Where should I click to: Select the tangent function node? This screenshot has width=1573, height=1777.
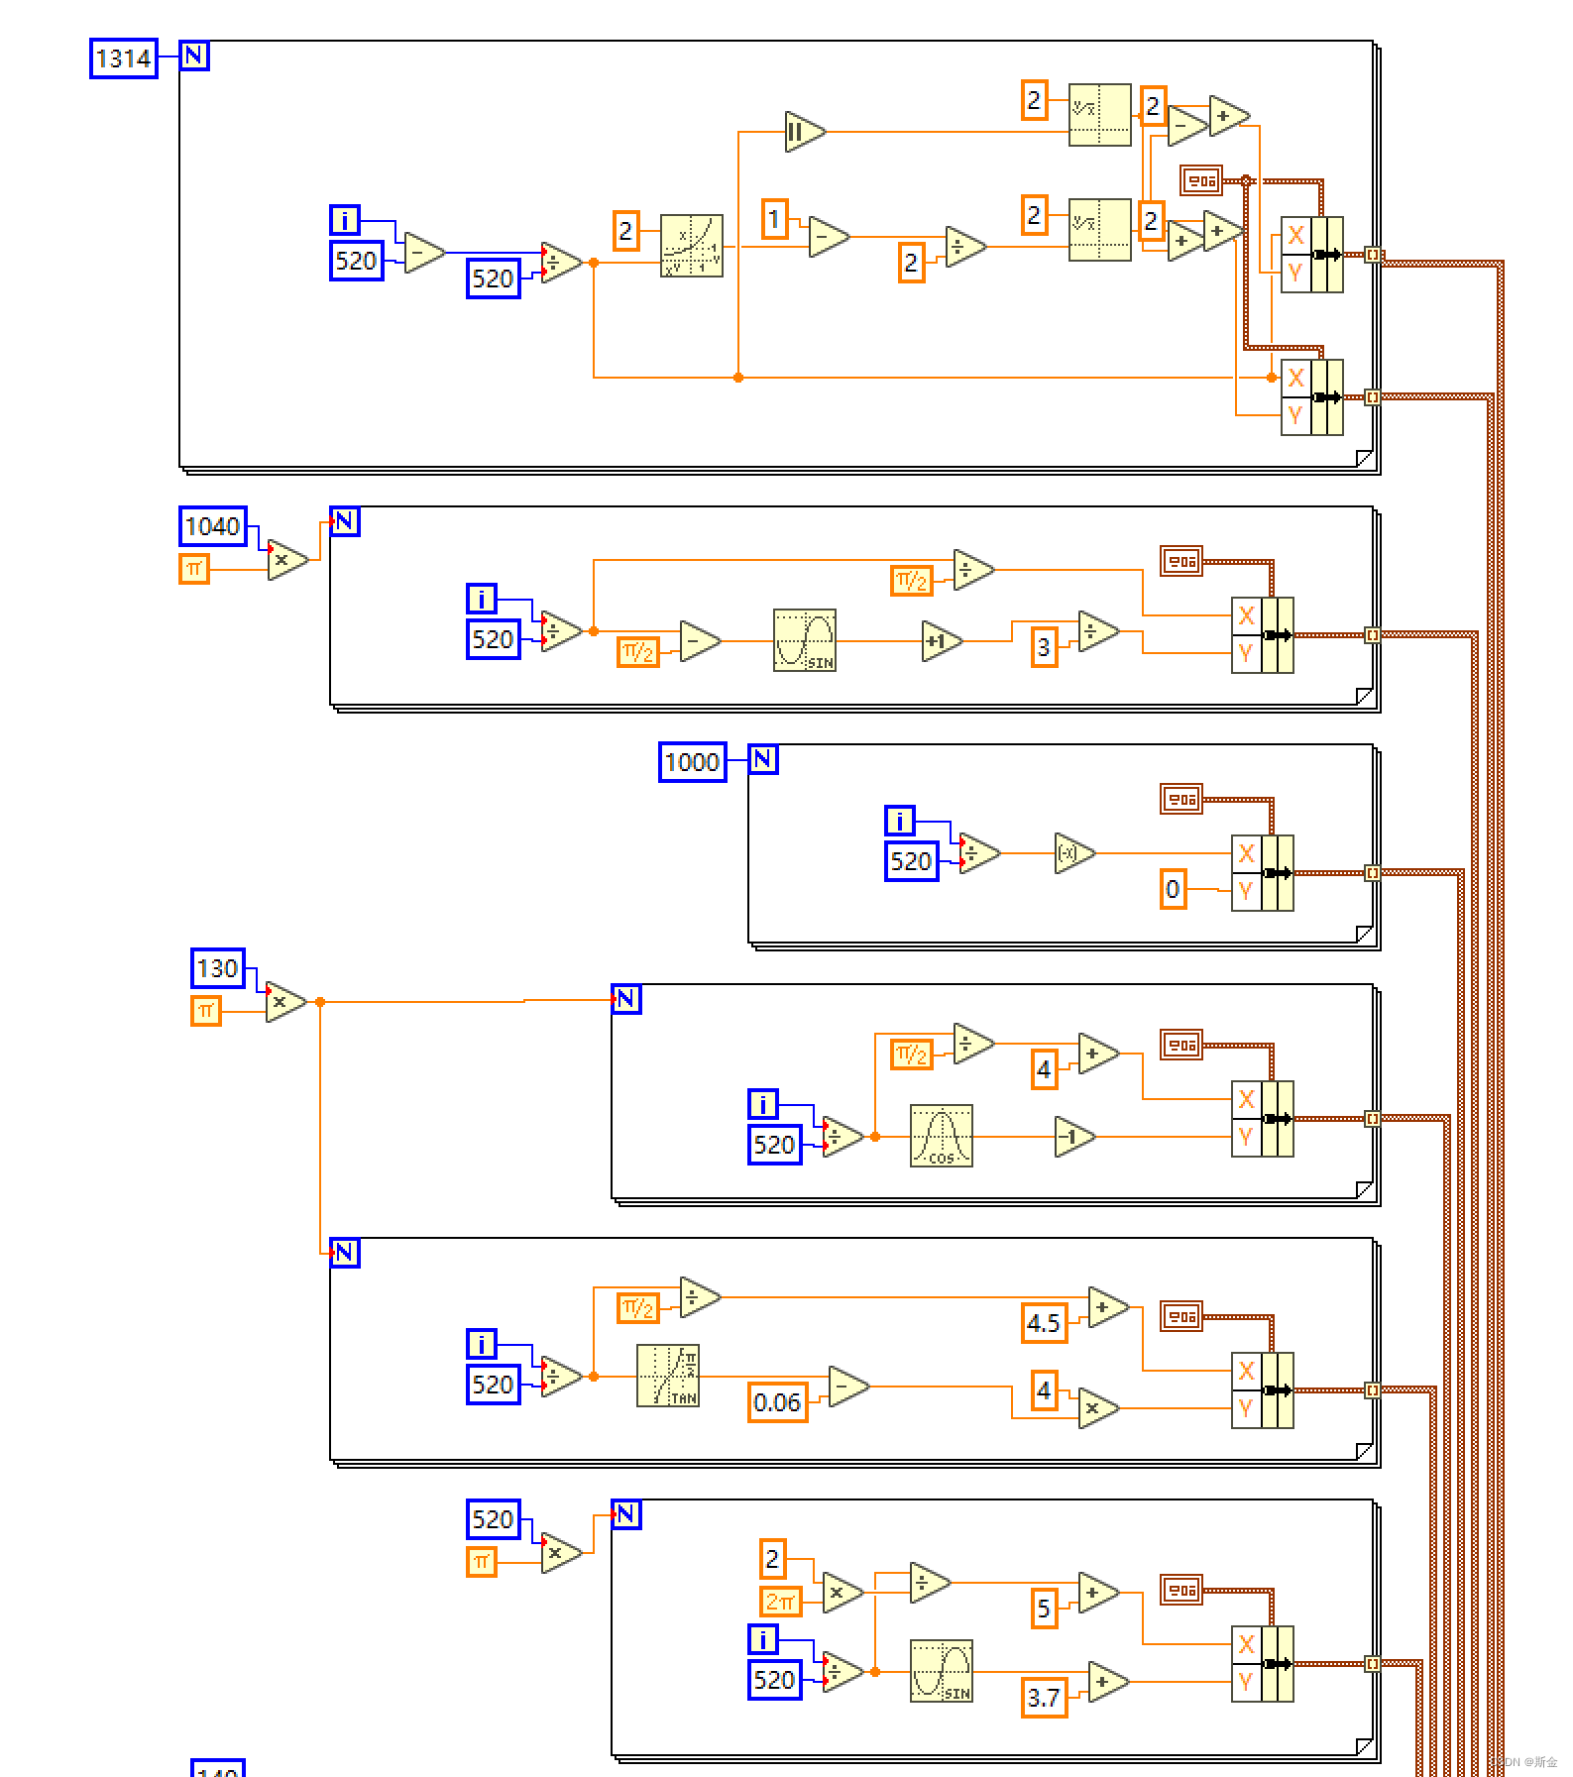[x=667, y=1376]
